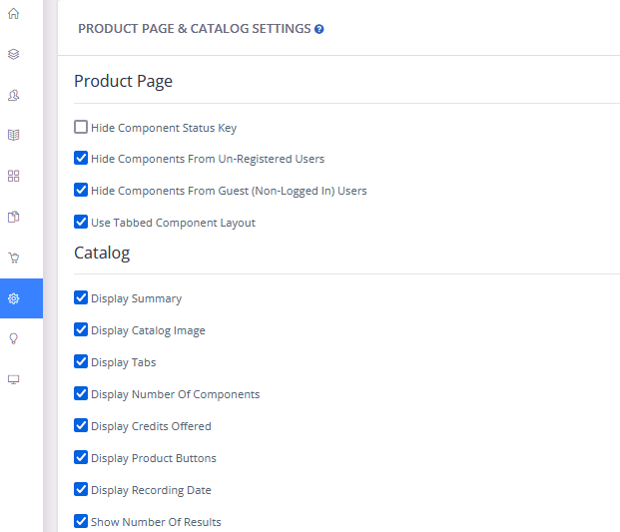Turn off Display Number Of Components

point(81,393)
